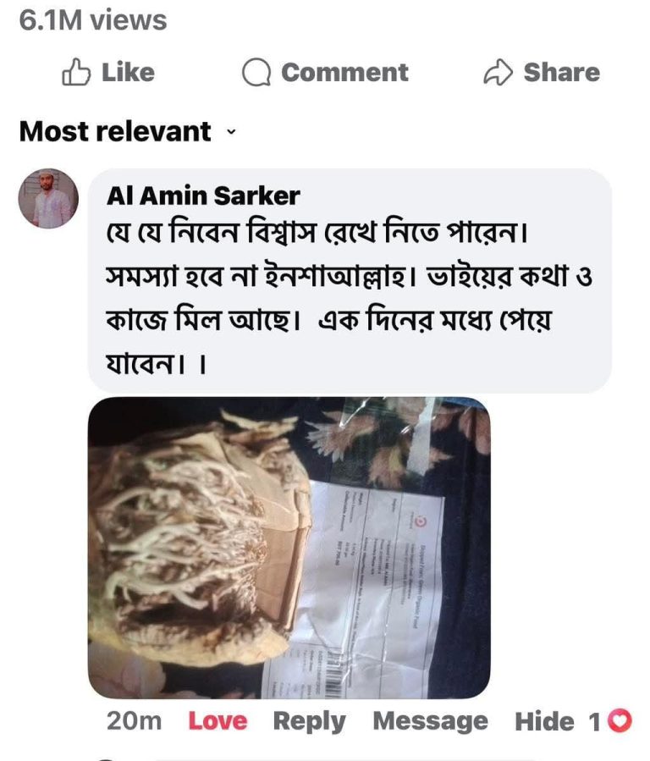Click the Share arrow icon
The width and height of the screenshot is (650, 761).
(x=499, y=72)
